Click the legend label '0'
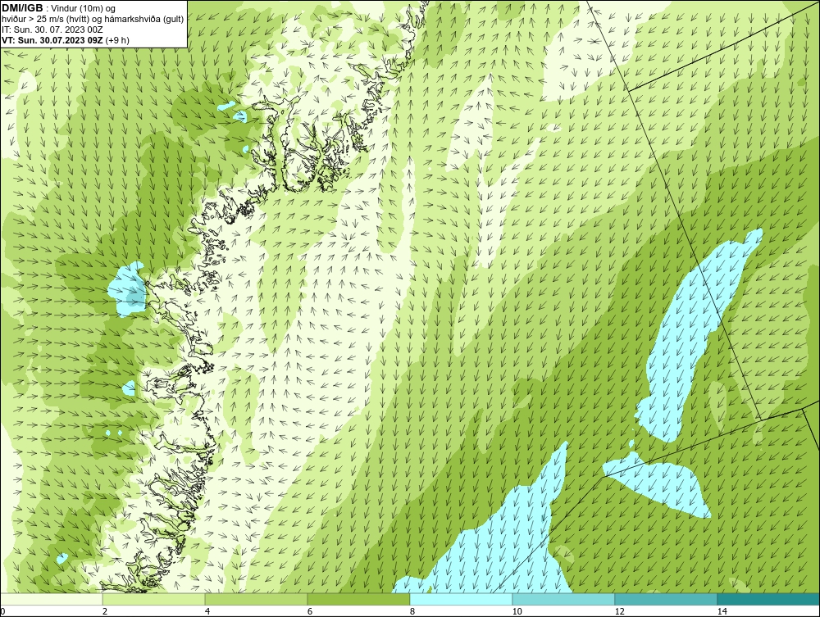The height and width of the screenshot is (617, 820). [x=2, y=611]
